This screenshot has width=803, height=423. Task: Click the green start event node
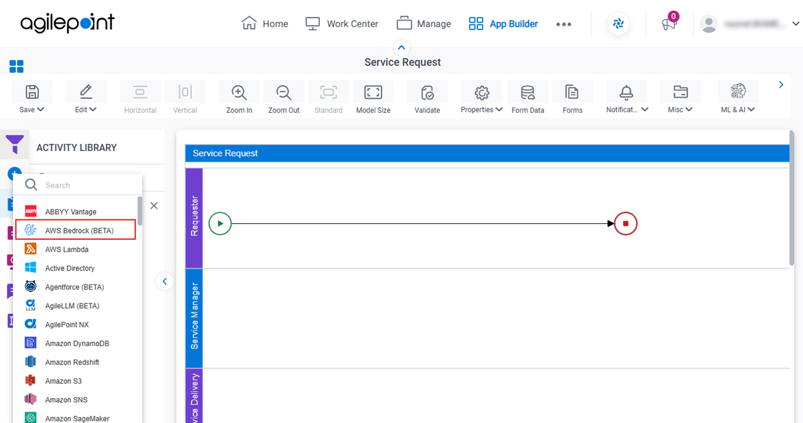[220, 223]
